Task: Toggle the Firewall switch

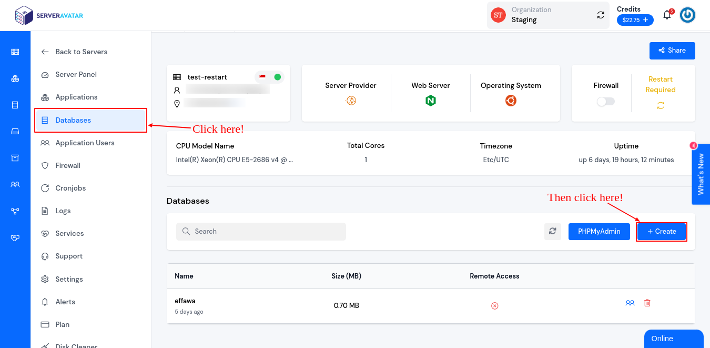Action: 606,102
